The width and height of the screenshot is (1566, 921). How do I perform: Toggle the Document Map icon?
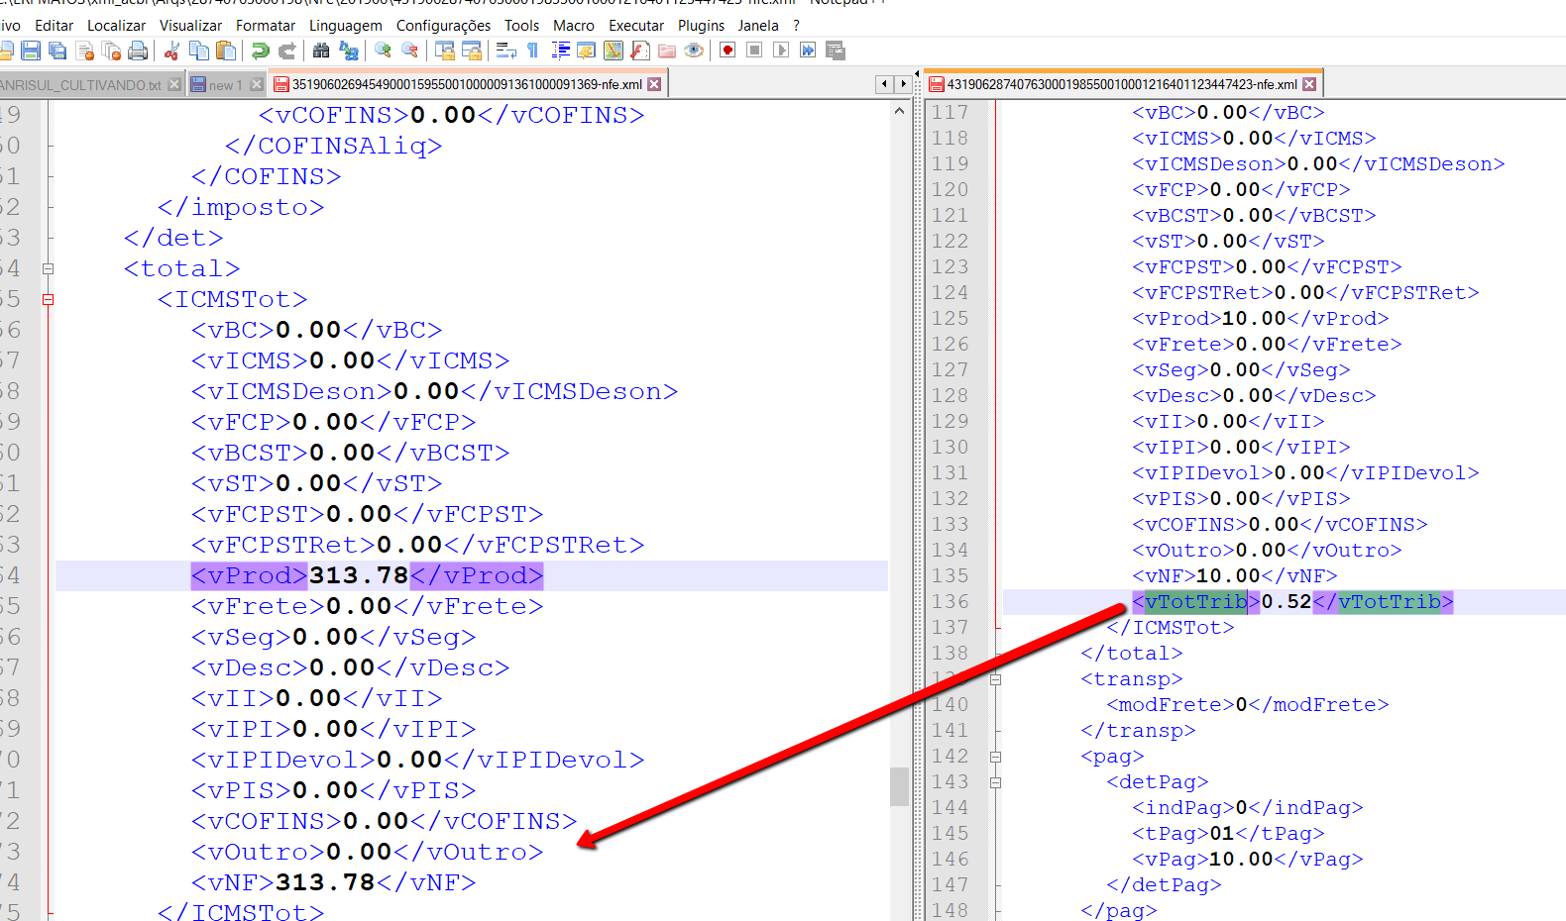(614, 51)
